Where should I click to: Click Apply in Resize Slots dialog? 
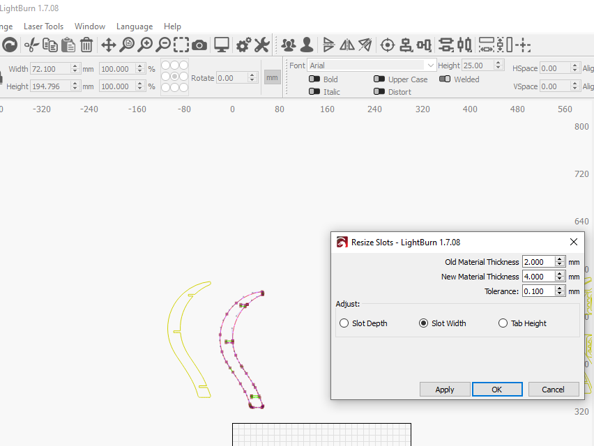(445, 390)
